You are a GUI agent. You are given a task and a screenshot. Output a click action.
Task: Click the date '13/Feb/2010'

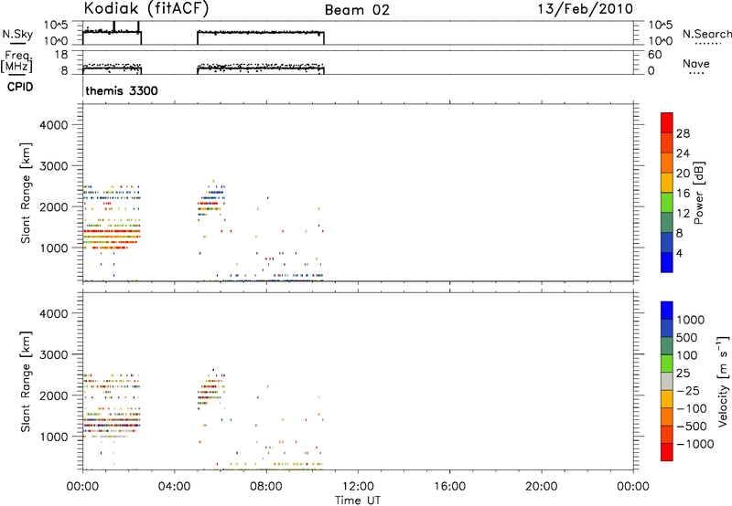coord(586,9)
